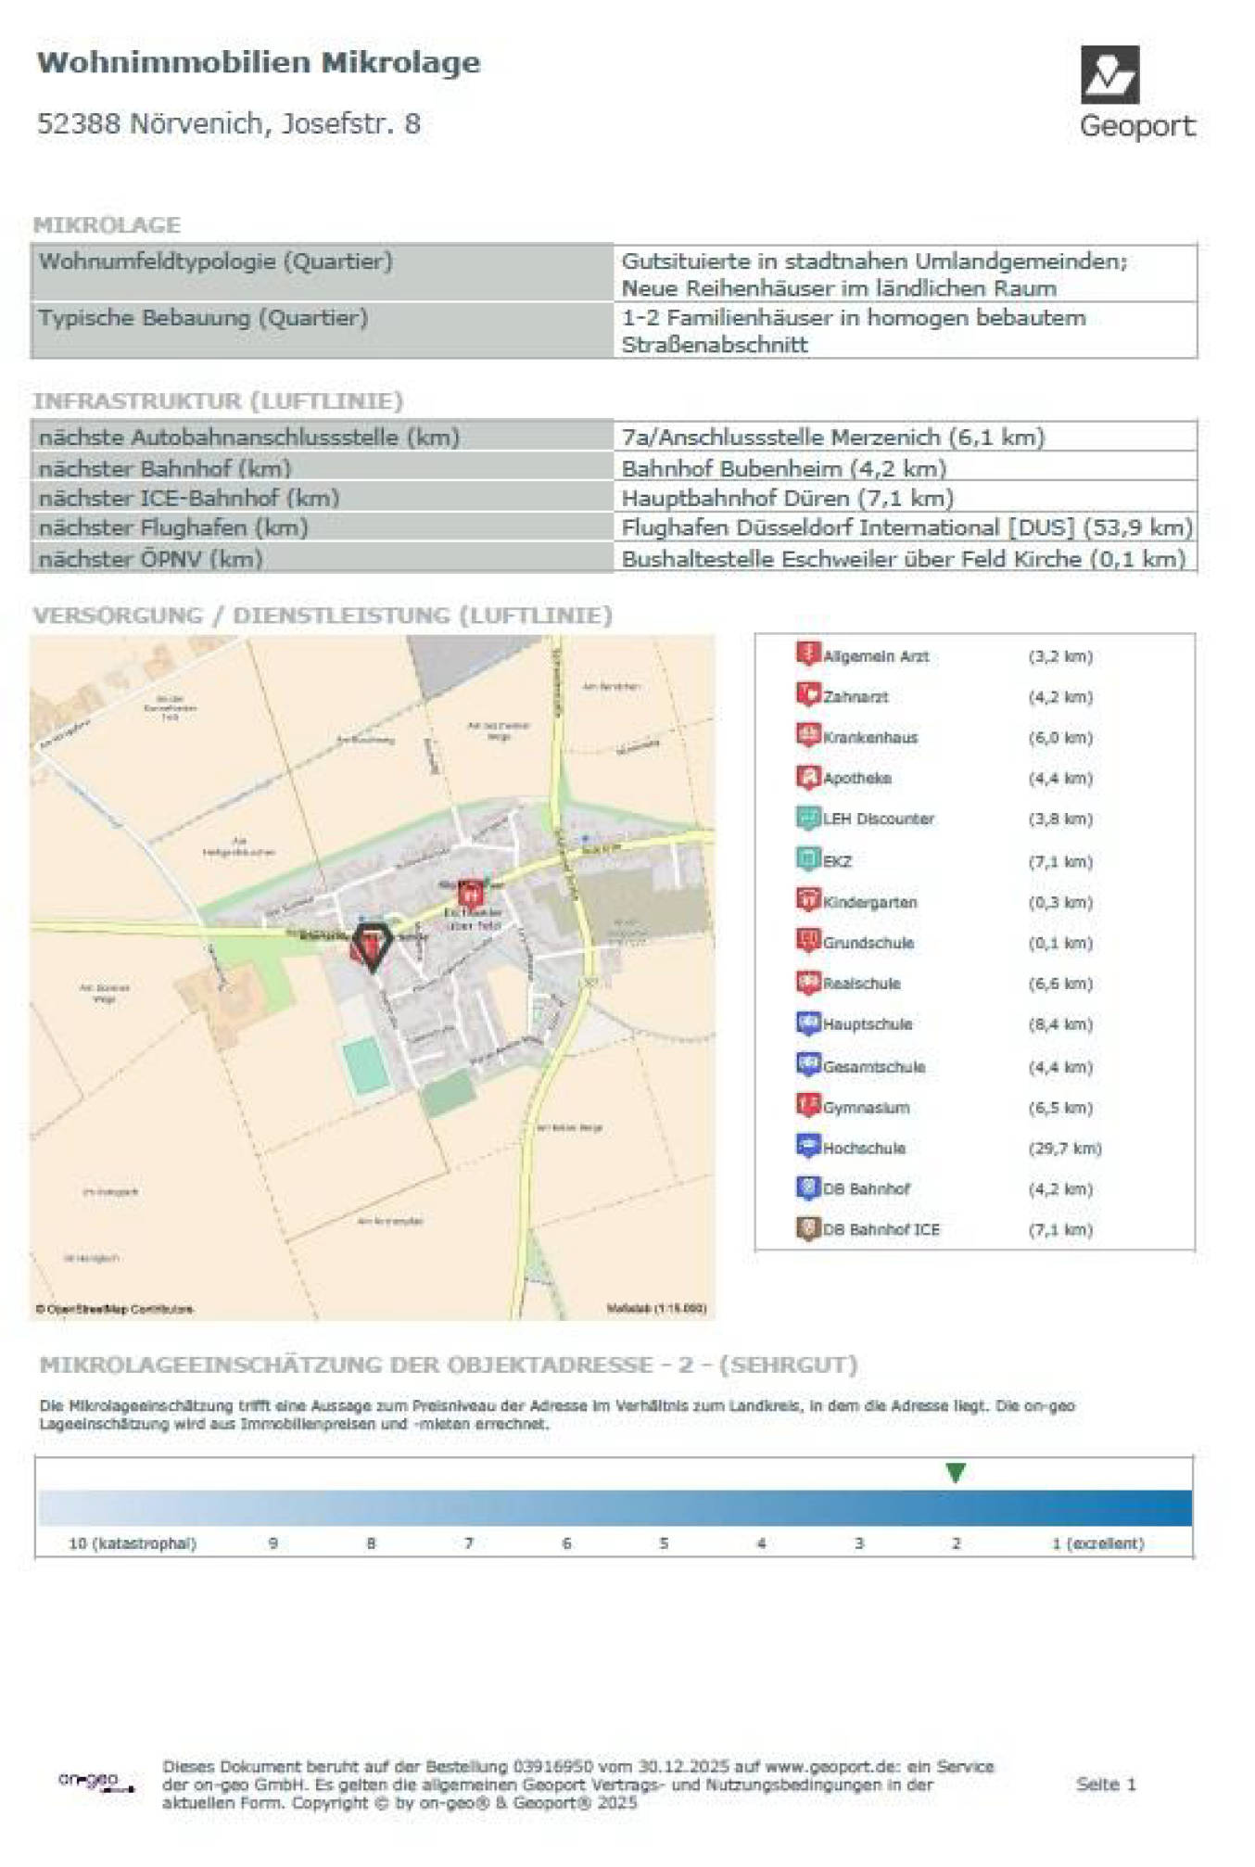Click the Kindergarten distance '(0,3 km)'
Screen dimensions: 1255x1867
(x=1060, y=902)
